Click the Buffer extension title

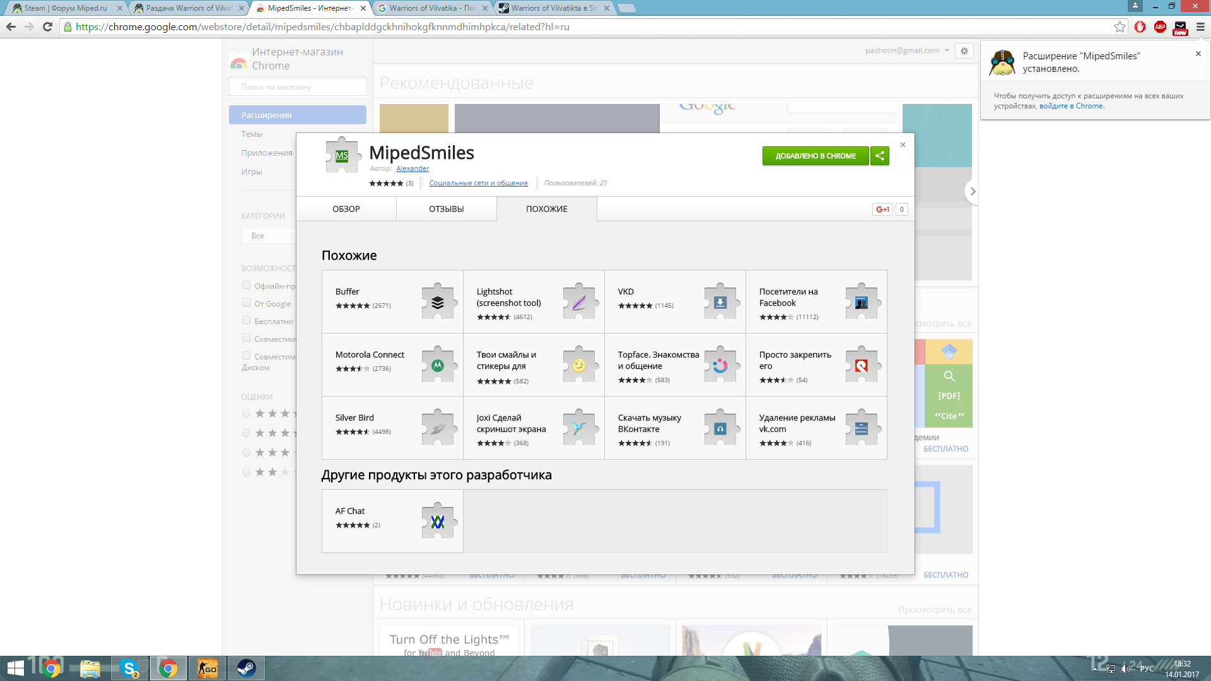[347, 291]
